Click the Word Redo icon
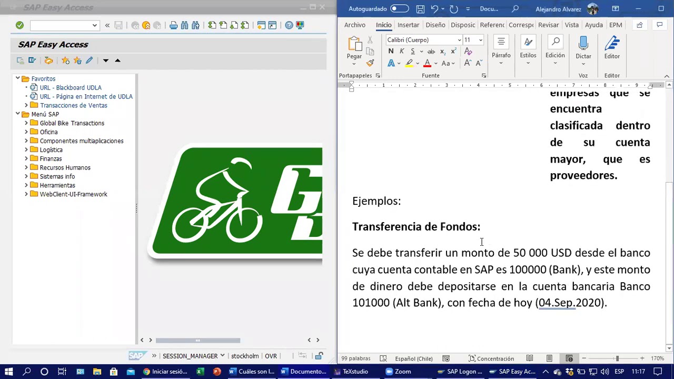This screenshot has height=379, width=674. [x=453, y=9]
